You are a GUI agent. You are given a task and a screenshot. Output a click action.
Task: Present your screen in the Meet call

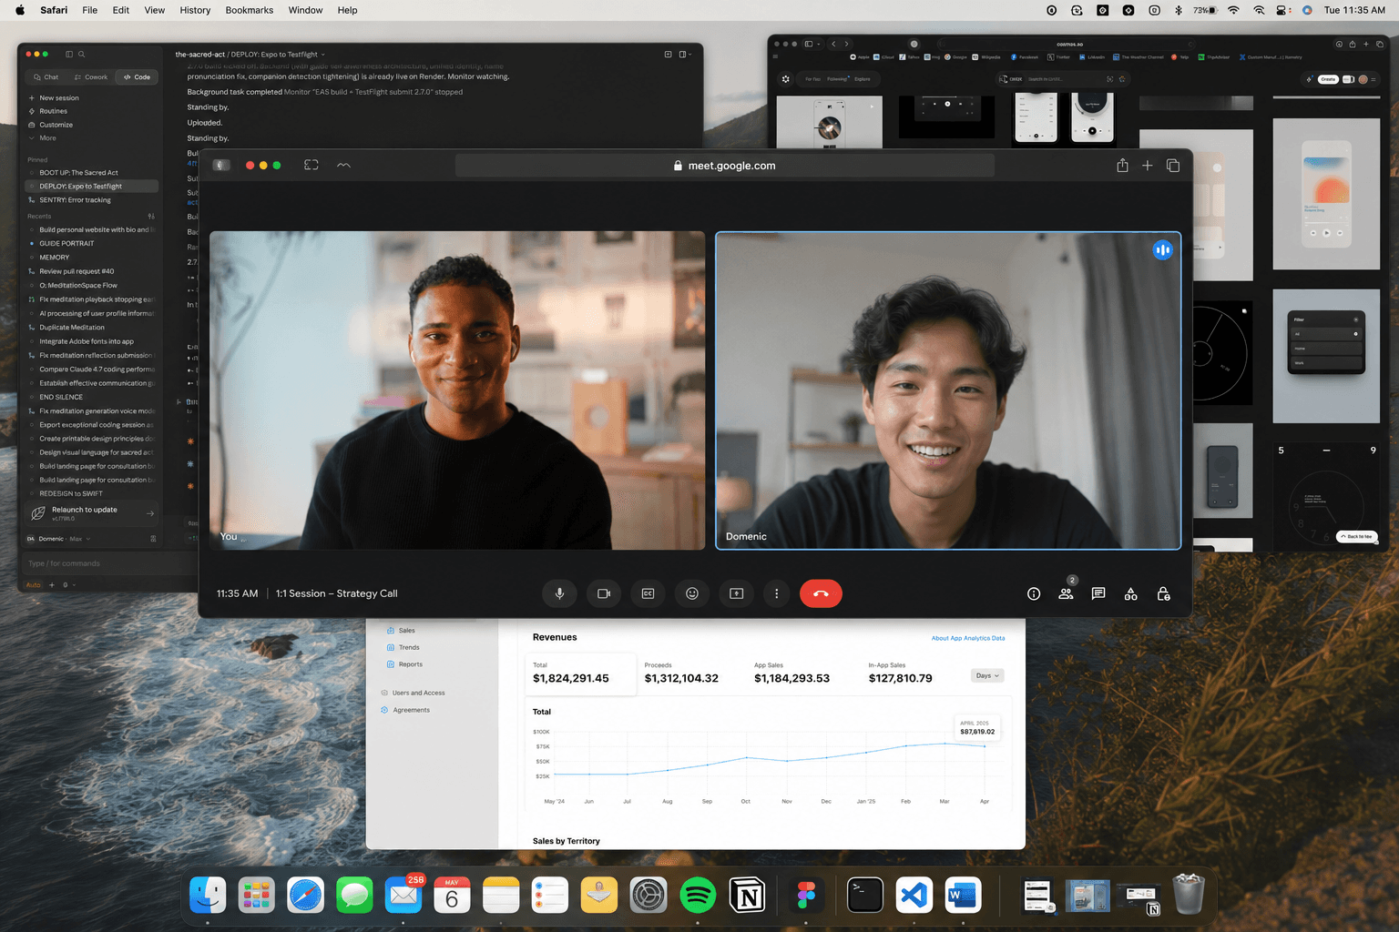[x=737, y=593]
